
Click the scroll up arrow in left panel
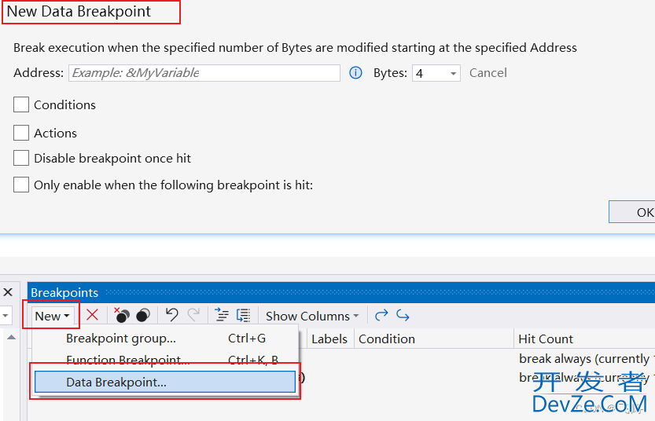(11, 337)
